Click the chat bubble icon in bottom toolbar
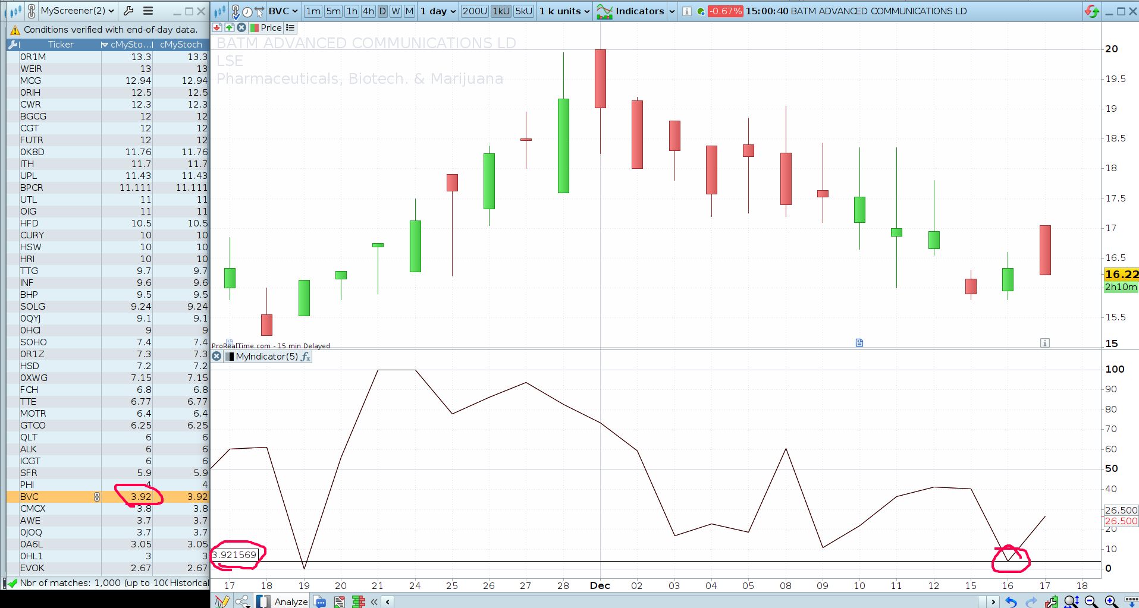Viewport: 1139px width, 608px height. click(x=320, y=601)
